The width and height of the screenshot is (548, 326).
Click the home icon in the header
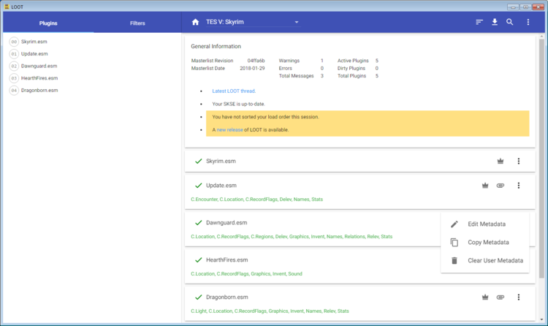coord(195,22)
